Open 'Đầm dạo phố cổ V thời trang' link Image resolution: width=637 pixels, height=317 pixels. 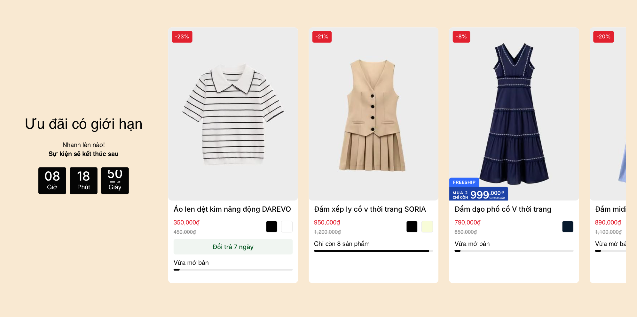point(503,209)
